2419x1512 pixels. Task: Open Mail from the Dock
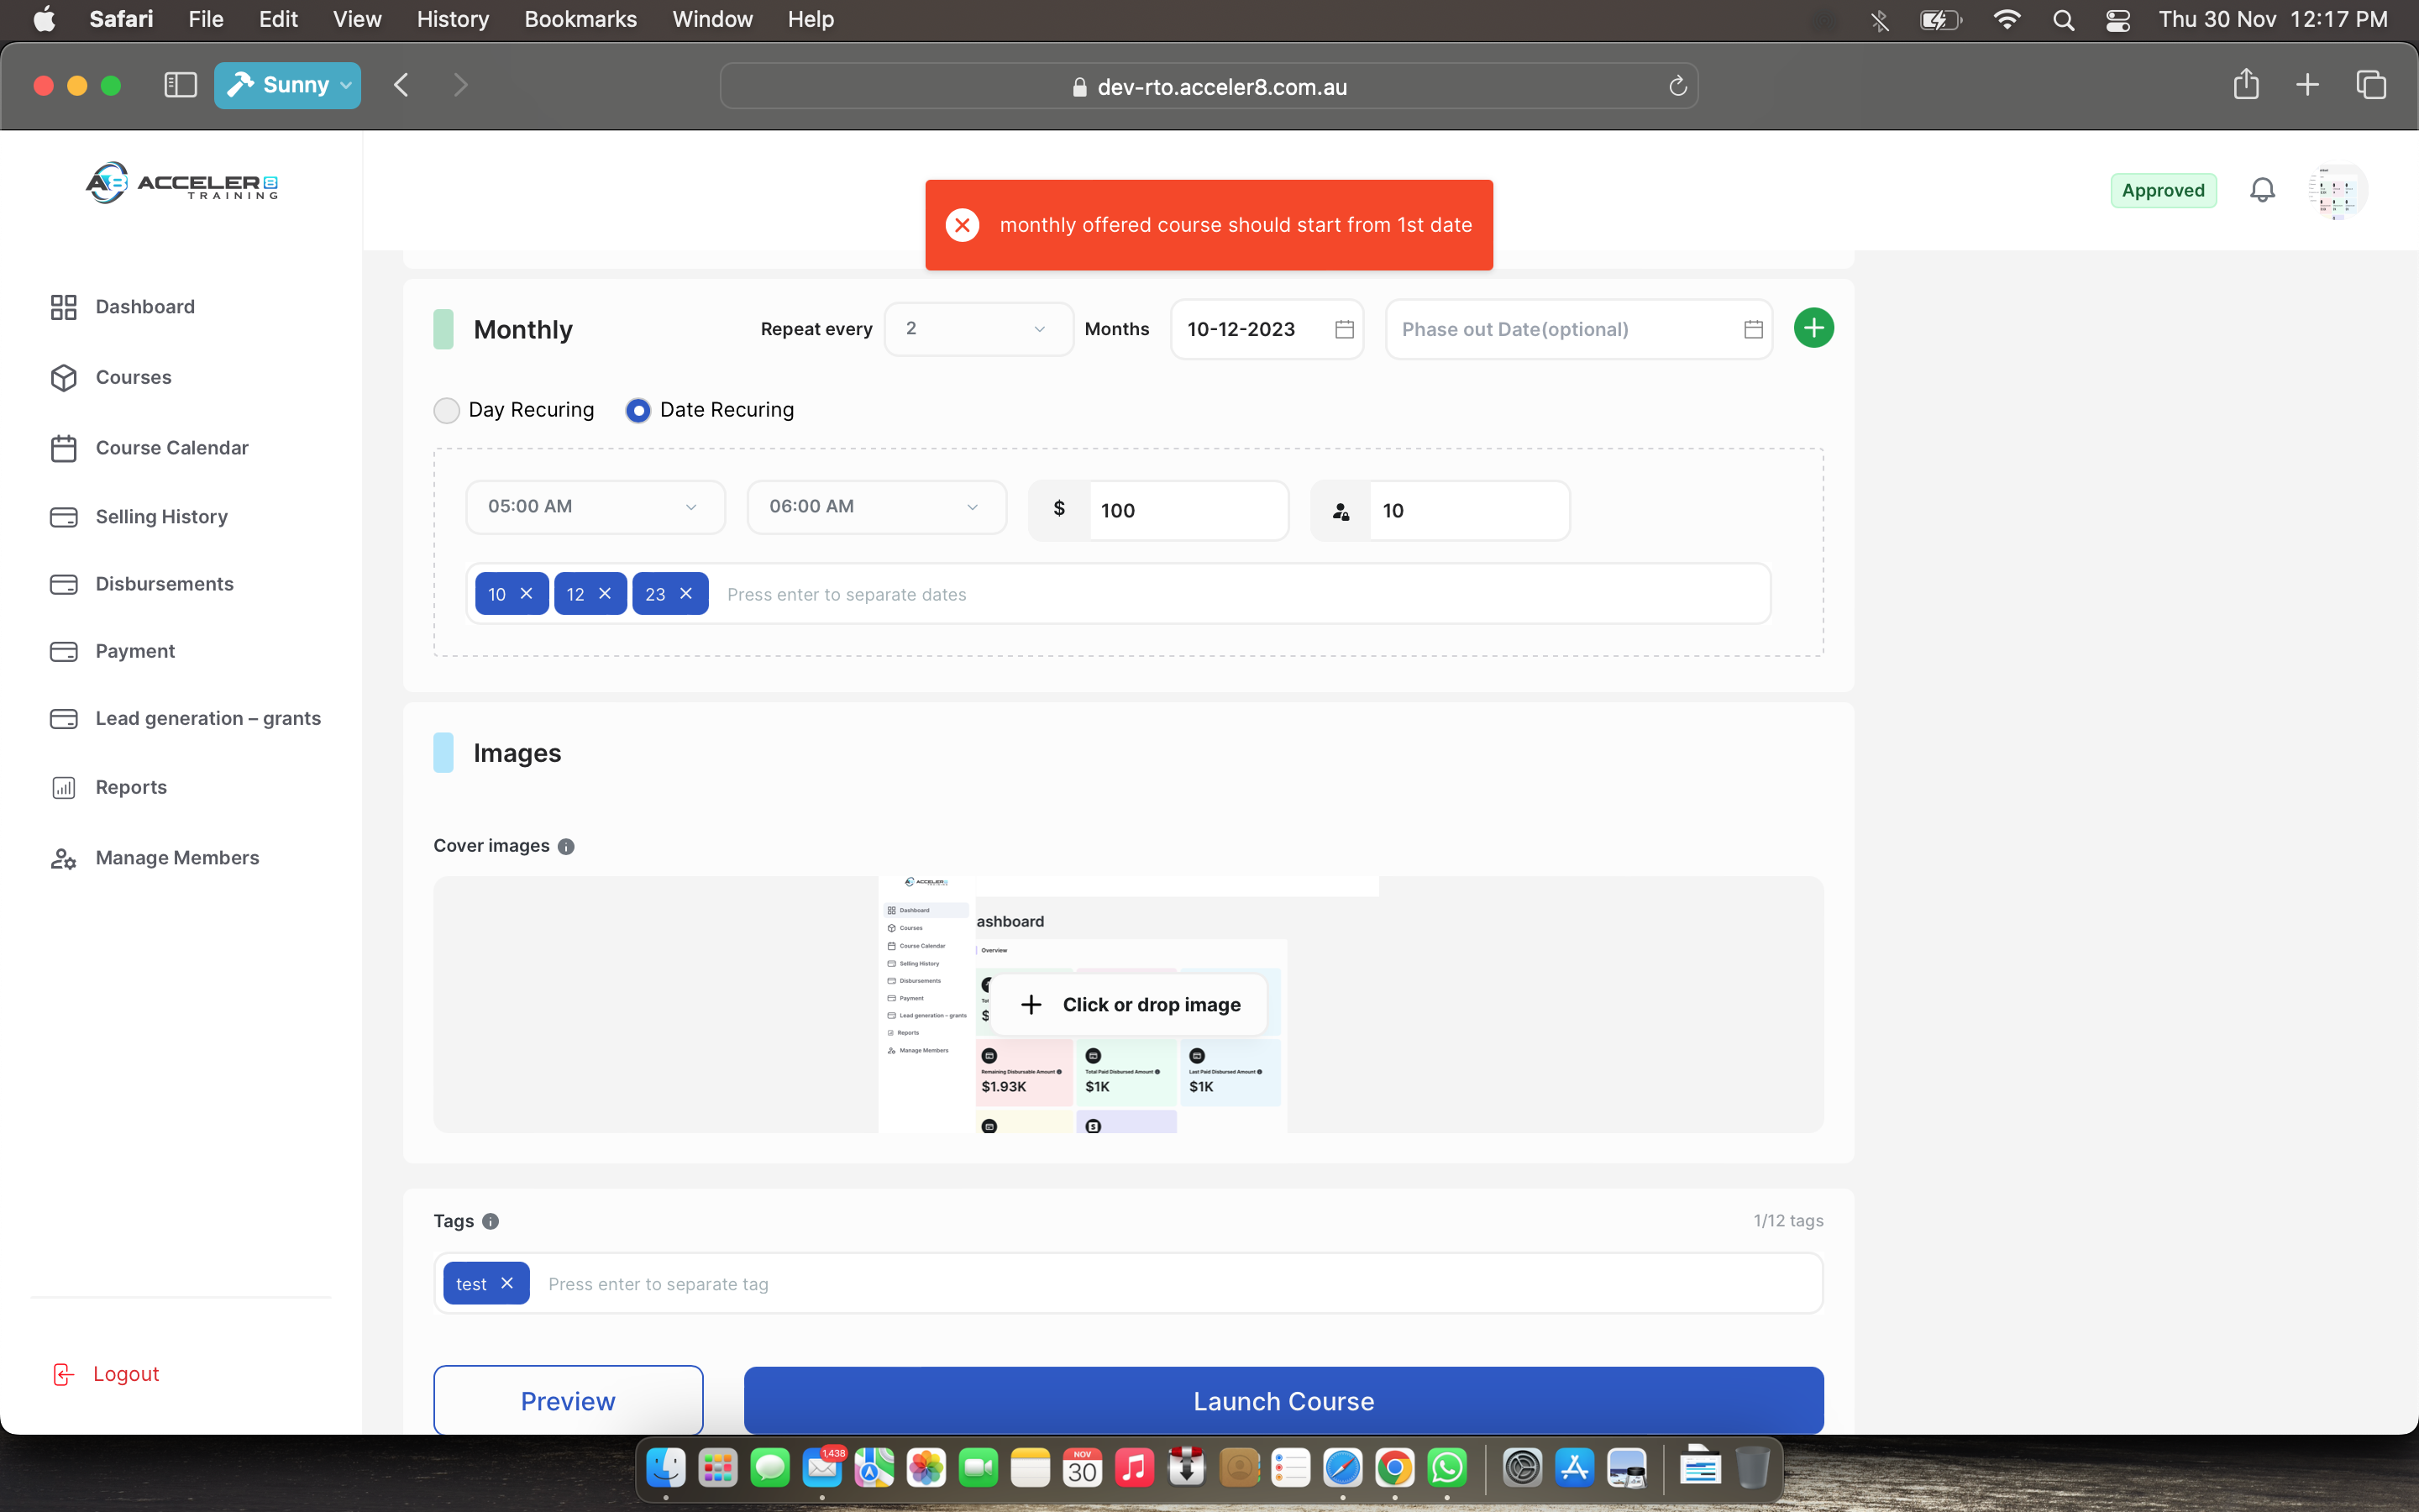click(x=821, y=1468)
